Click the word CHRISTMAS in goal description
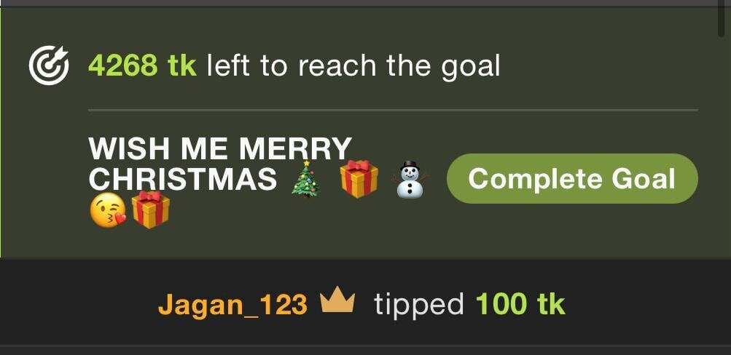Viewport: 731px width, 355px height. [x=183, y=179]
